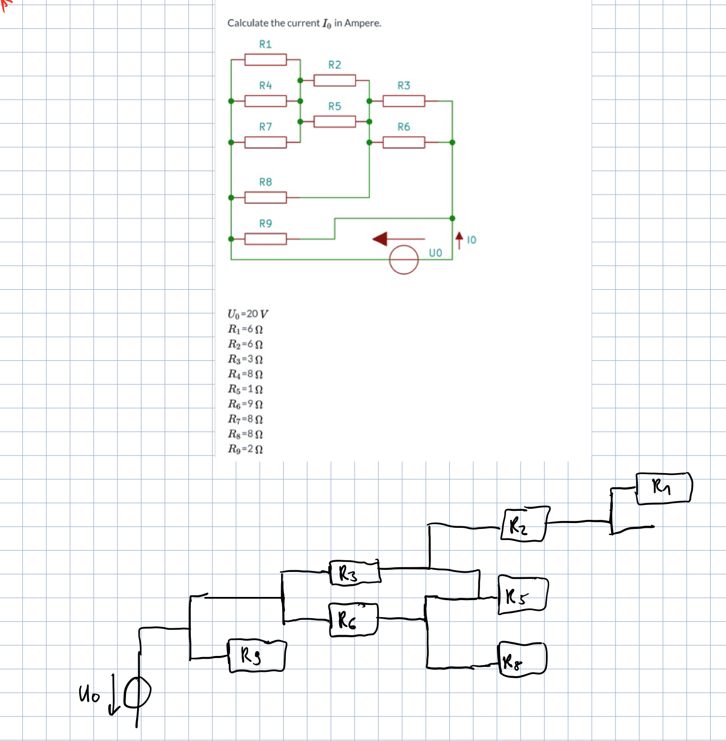Screen dimensions: 726x741
Task: Click the resistor symbol under the R3 label
Action: tap(404, 101)
